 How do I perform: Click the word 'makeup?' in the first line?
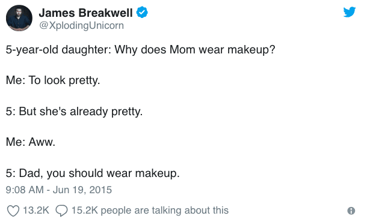coord(251,50)
